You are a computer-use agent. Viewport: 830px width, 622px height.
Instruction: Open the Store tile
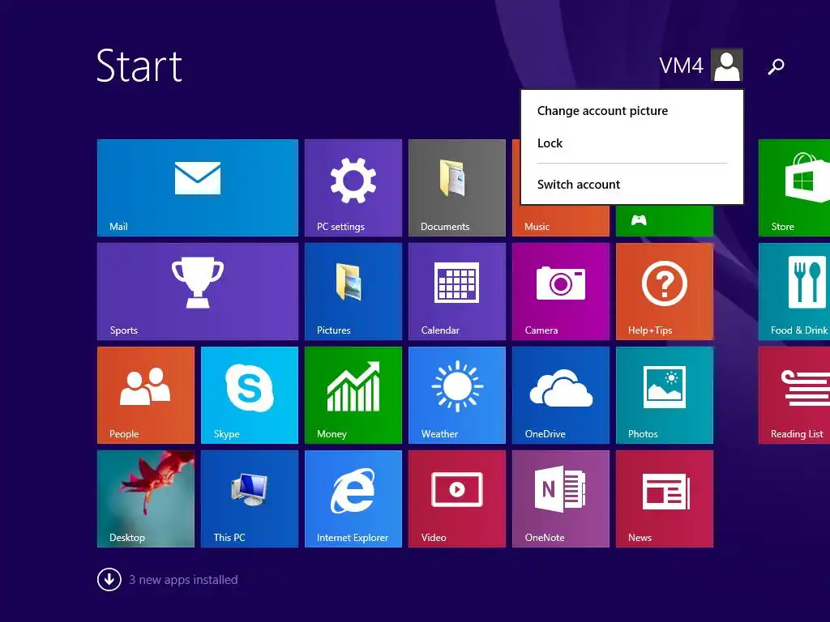point(794,188)
